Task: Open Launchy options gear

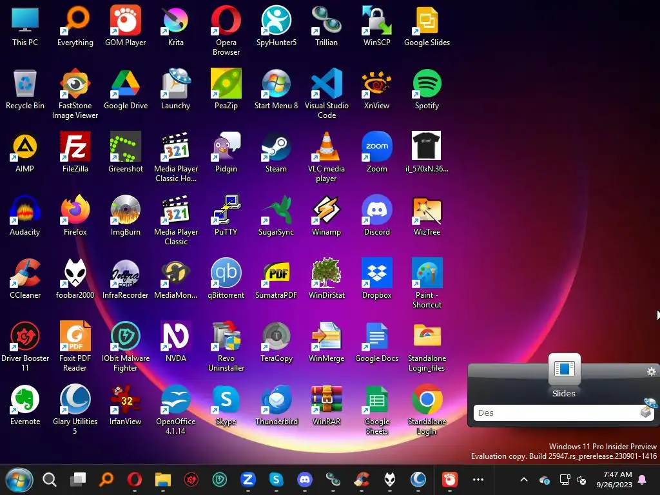Action: pyautogui.click(x=651, y=371)
